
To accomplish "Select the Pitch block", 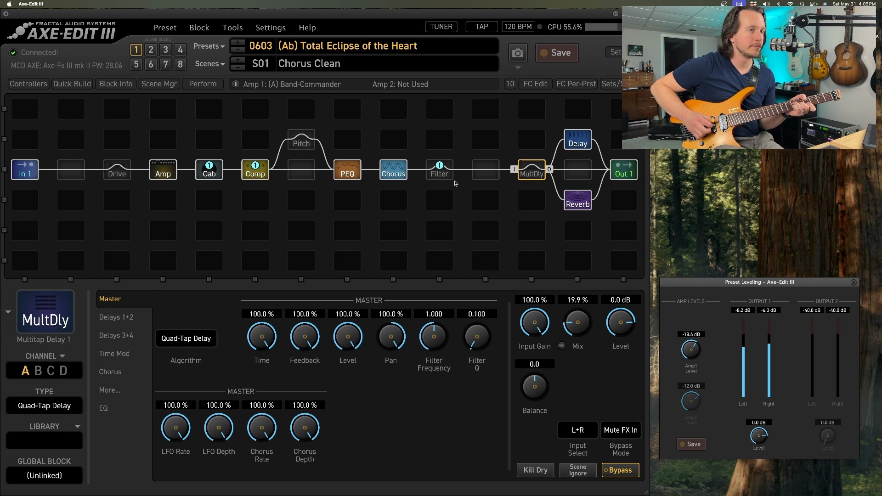I will tap(301, 139).
